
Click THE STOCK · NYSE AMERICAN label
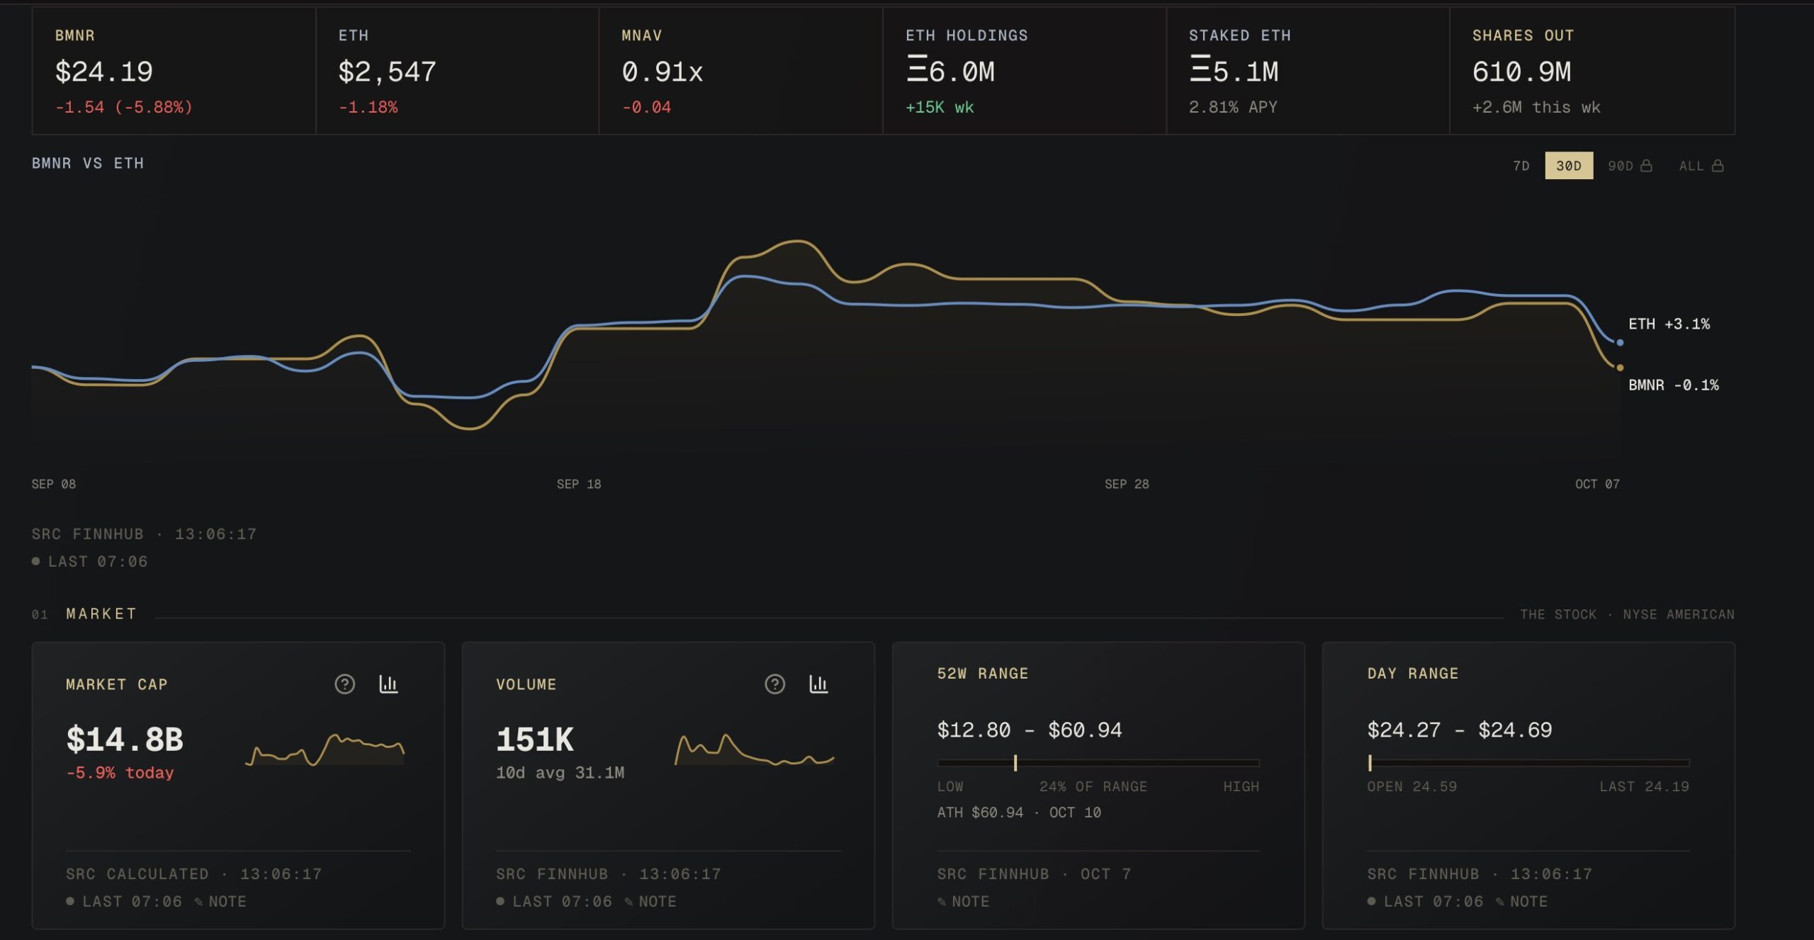click(x=1627, y=614)
